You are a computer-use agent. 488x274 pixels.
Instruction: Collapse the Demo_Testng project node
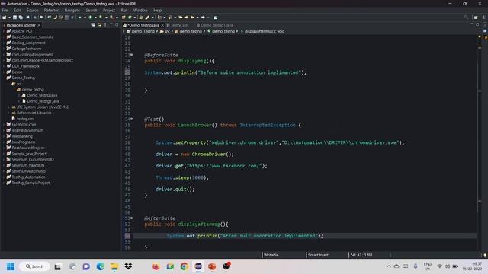(4, 78)
